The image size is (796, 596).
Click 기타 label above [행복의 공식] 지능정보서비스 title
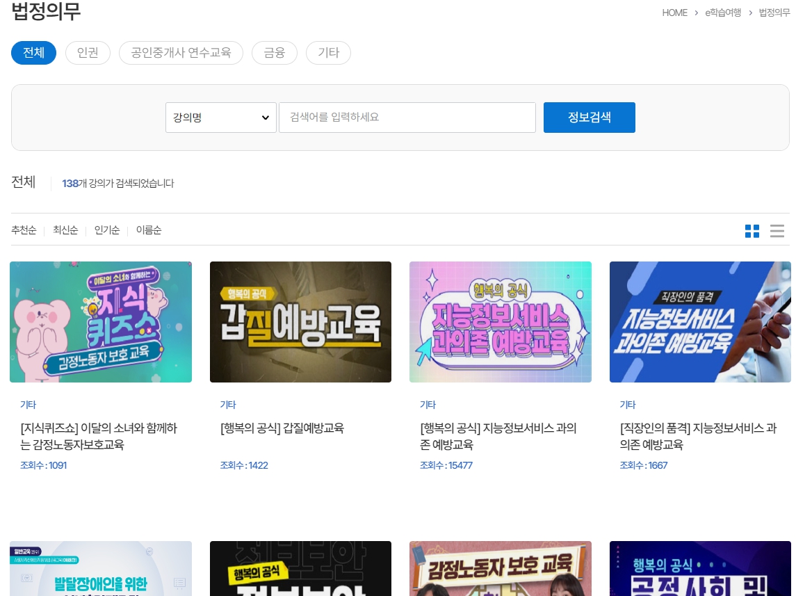[x=428, y=405]
